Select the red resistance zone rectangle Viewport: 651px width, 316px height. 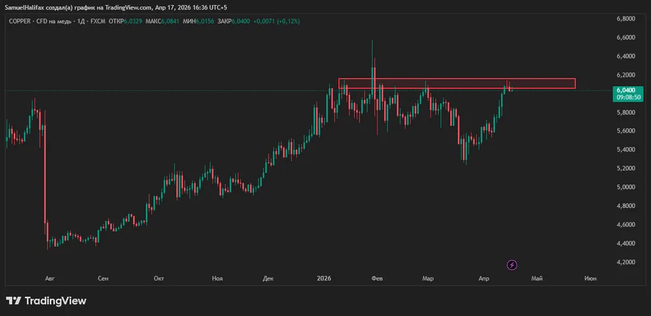[x=456, y=83]
